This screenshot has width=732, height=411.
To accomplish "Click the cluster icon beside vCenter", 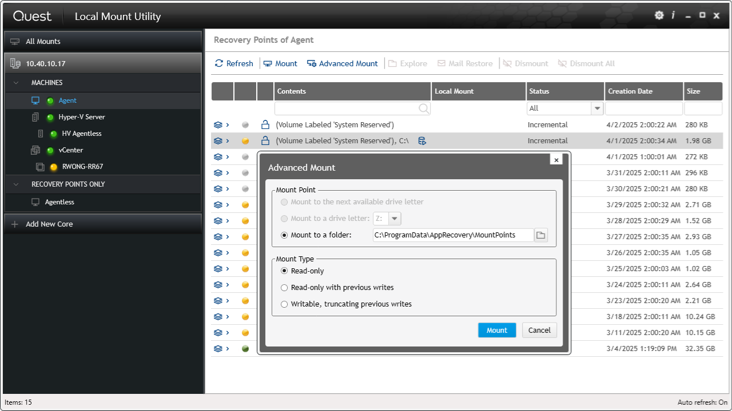I will pos(35,150).
